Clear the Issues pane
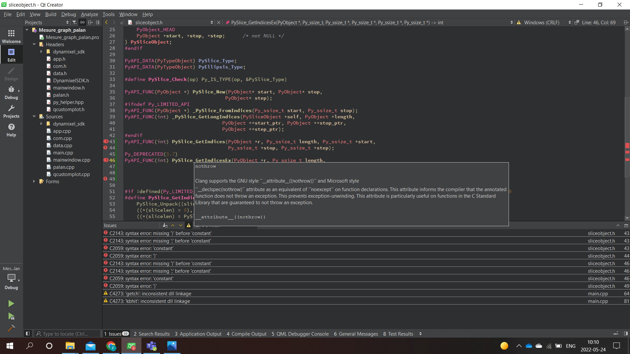 [x=165, y=225]
